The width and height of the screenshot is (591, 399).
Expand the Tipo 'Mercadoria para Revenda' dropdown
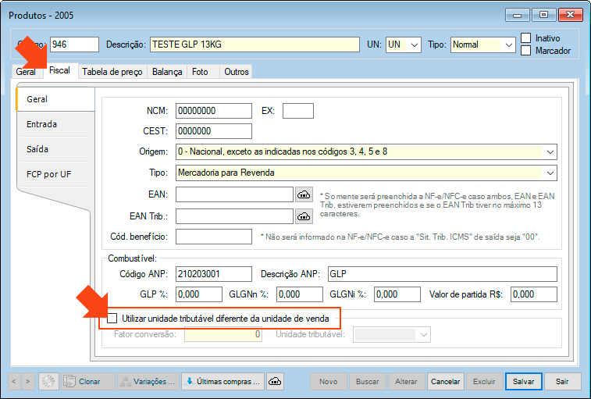pyautogui.click(x=550, y=173)
